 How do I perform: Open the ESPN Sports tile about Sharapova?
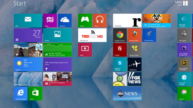pyautogui.click(x=57, y=64)
